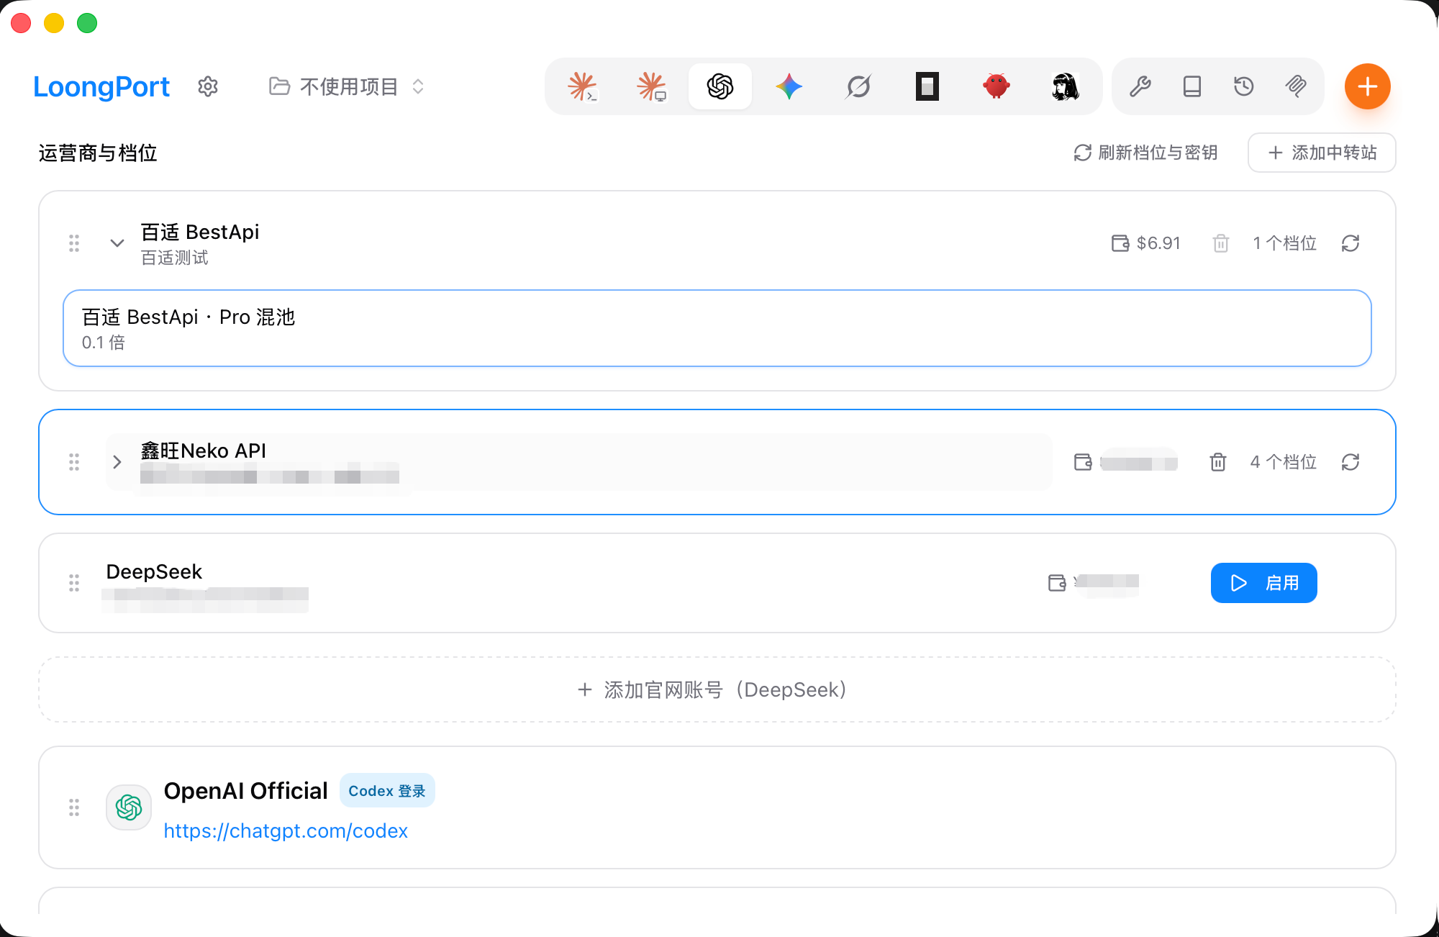
Task: Click the Codex 登录 badge
Action: pyautogui.click(x=387, y=791)
